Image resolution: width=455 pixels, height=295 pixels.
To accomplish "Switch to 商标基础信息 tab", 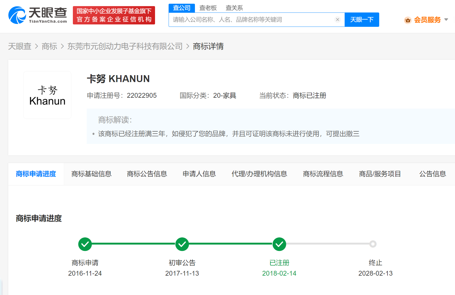I will [91, 174].
